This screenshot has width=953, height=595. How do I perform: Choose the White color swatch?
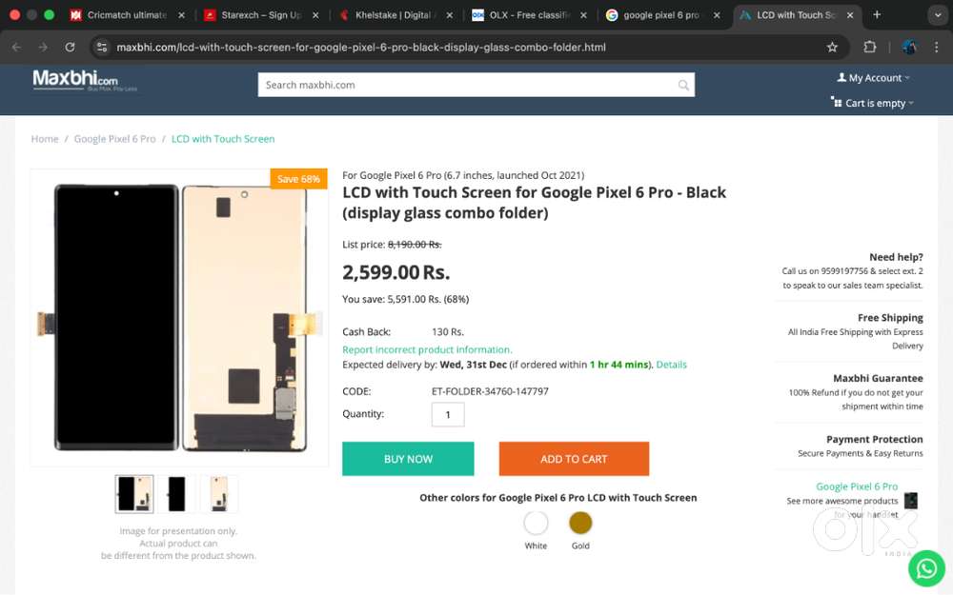536,523
